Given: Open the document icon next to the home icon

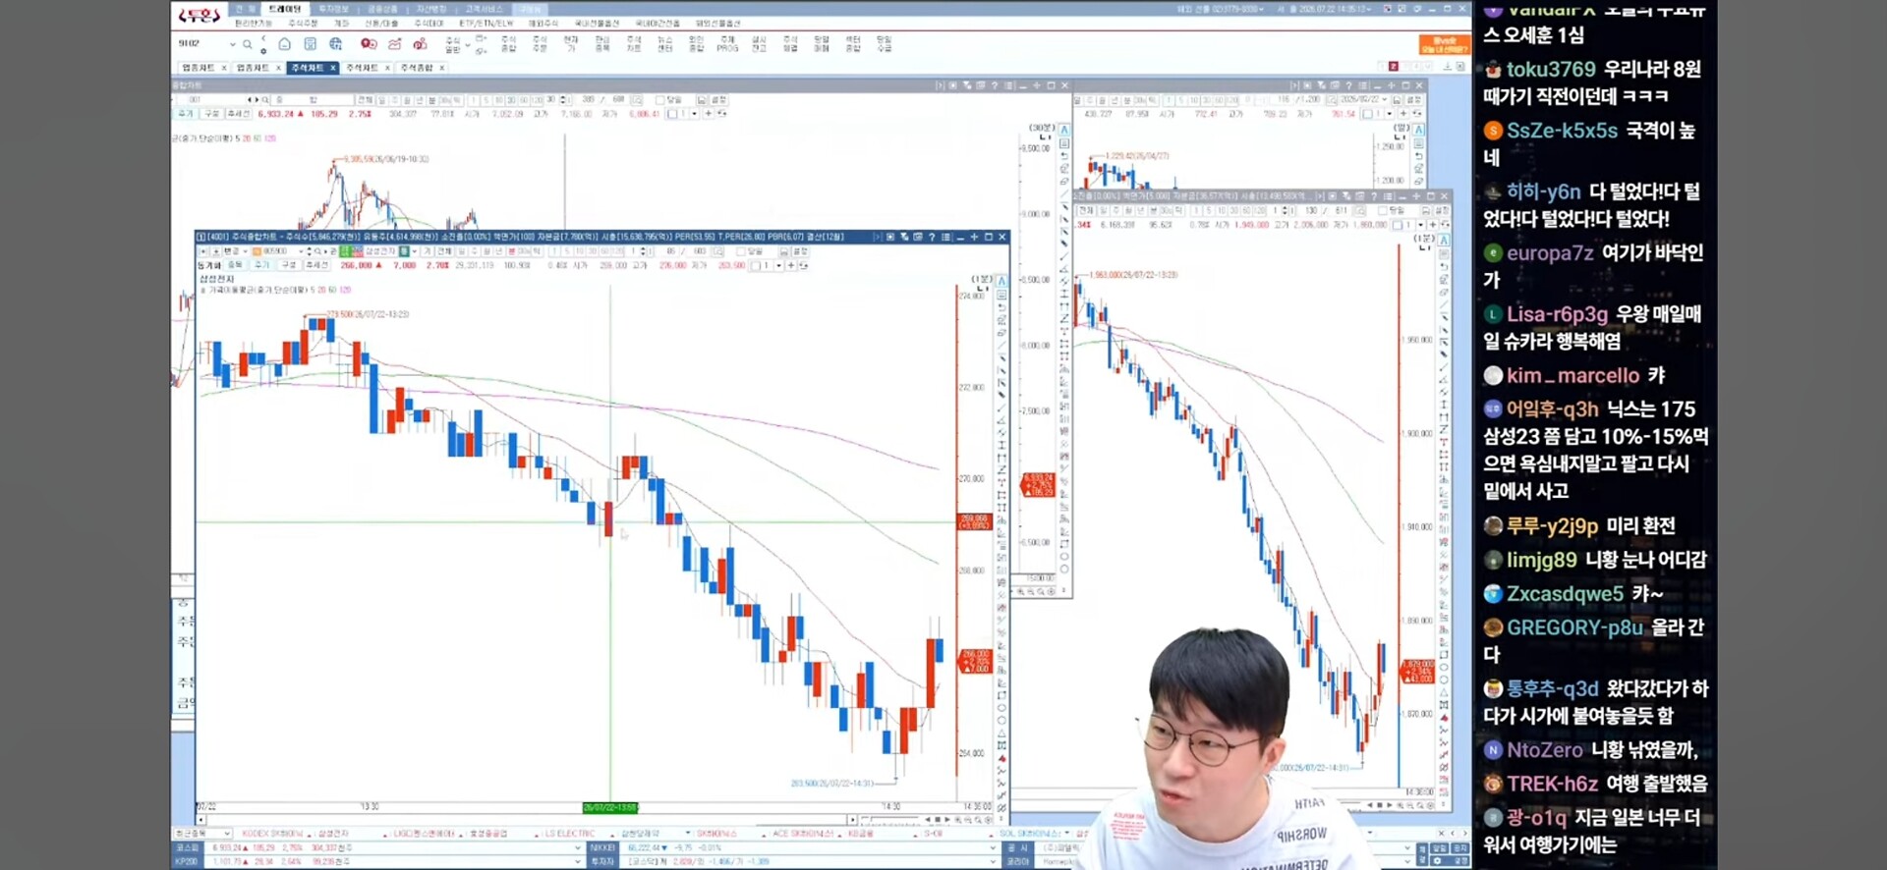Looking at the screenshot, I should [x=311, y=44].
